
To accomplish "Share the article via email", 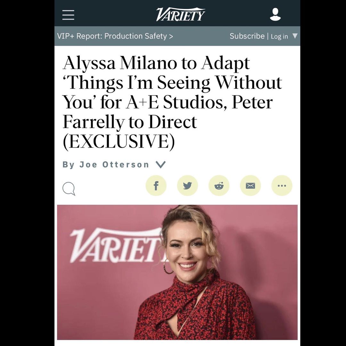I will [250, 185].
